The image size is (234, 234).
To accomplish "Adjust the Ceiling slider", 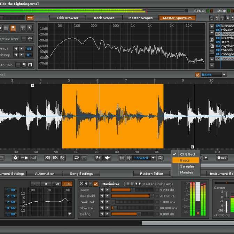I will coord(133,214).
